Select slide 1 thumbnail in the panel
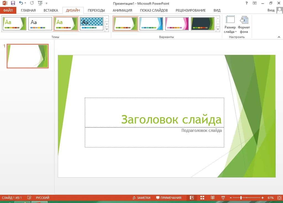 pyautogui.click(x=28, y=56)
